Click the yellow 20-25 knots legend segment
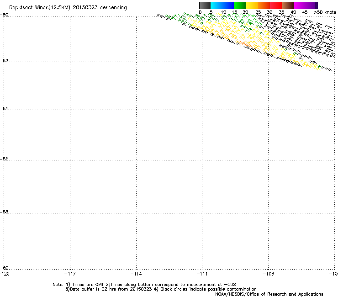The height and width of the screenshot is (297, 338). click(252, 5)
